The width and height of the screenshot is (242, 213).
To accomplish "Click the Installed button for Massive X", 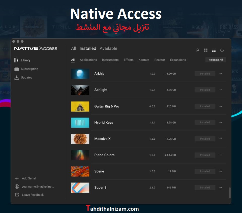I will [205, 139].
